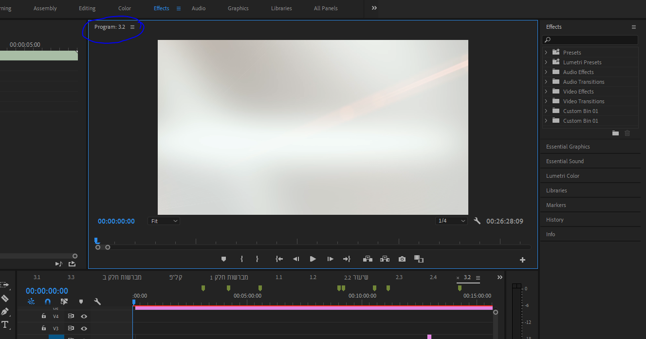Open the Essential Sound panel
Screen dimensions: 646x339
(565, 161)
